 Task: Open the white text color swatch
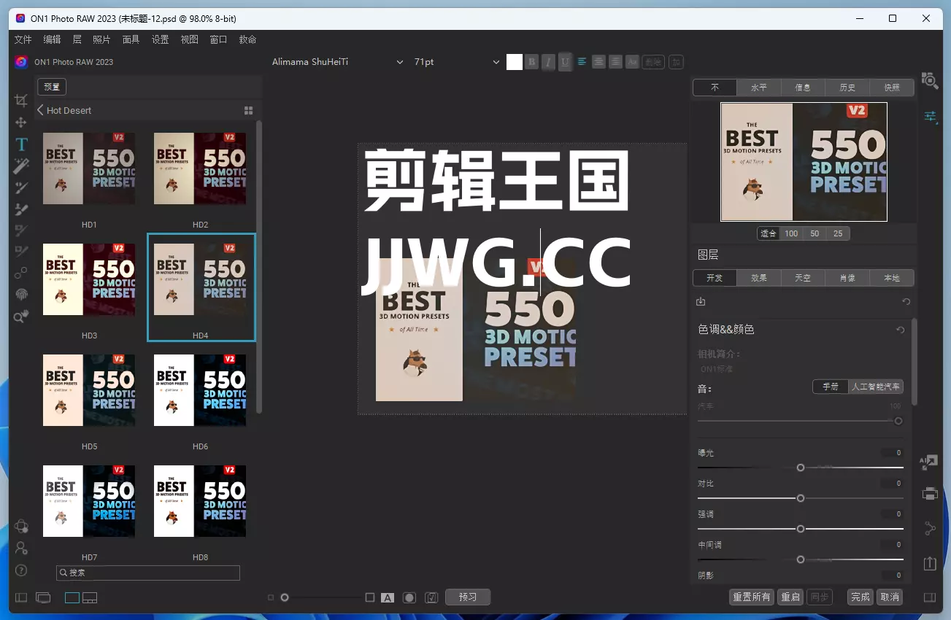click(515, 62)
